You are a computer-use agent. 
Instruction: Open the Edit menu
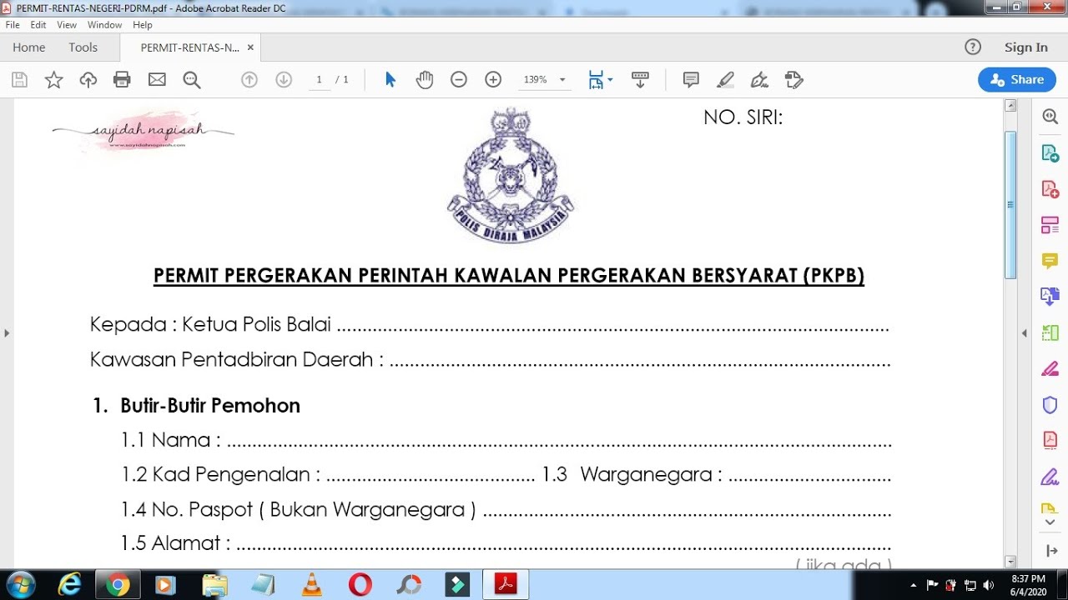(x=38, y=25)
